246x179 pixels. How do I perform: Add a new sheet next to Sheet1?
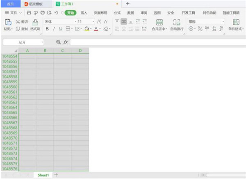[56, 175]
